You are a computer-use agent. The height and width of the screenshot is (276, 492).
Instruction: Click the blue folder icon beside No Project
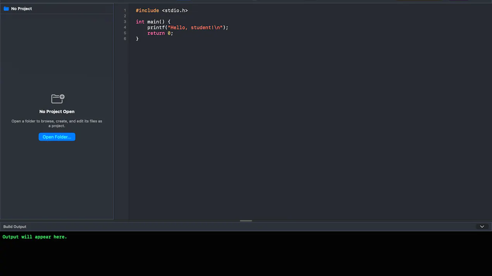[6, 9]
